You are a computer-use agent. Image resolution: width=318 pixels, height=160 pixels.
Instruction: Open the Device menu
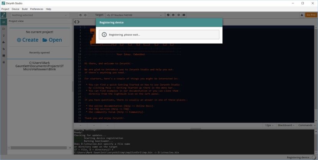15,9
